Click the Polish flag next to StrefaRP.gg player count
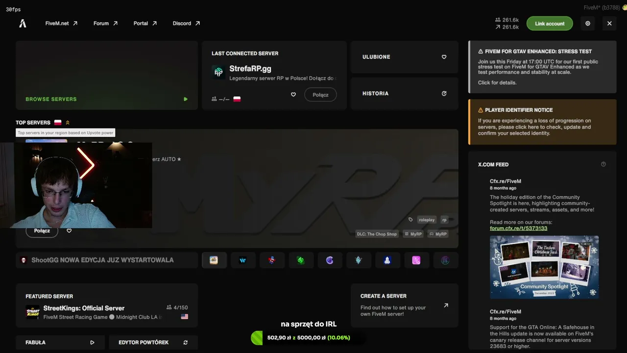The width and height of the screenshot is (627, 353). [x=237, y=99]
